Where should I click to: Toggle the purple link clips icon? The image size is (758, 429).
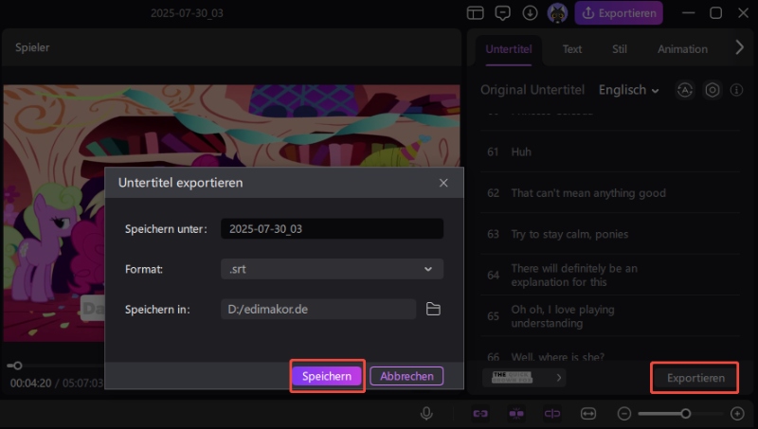pos(481,413)
